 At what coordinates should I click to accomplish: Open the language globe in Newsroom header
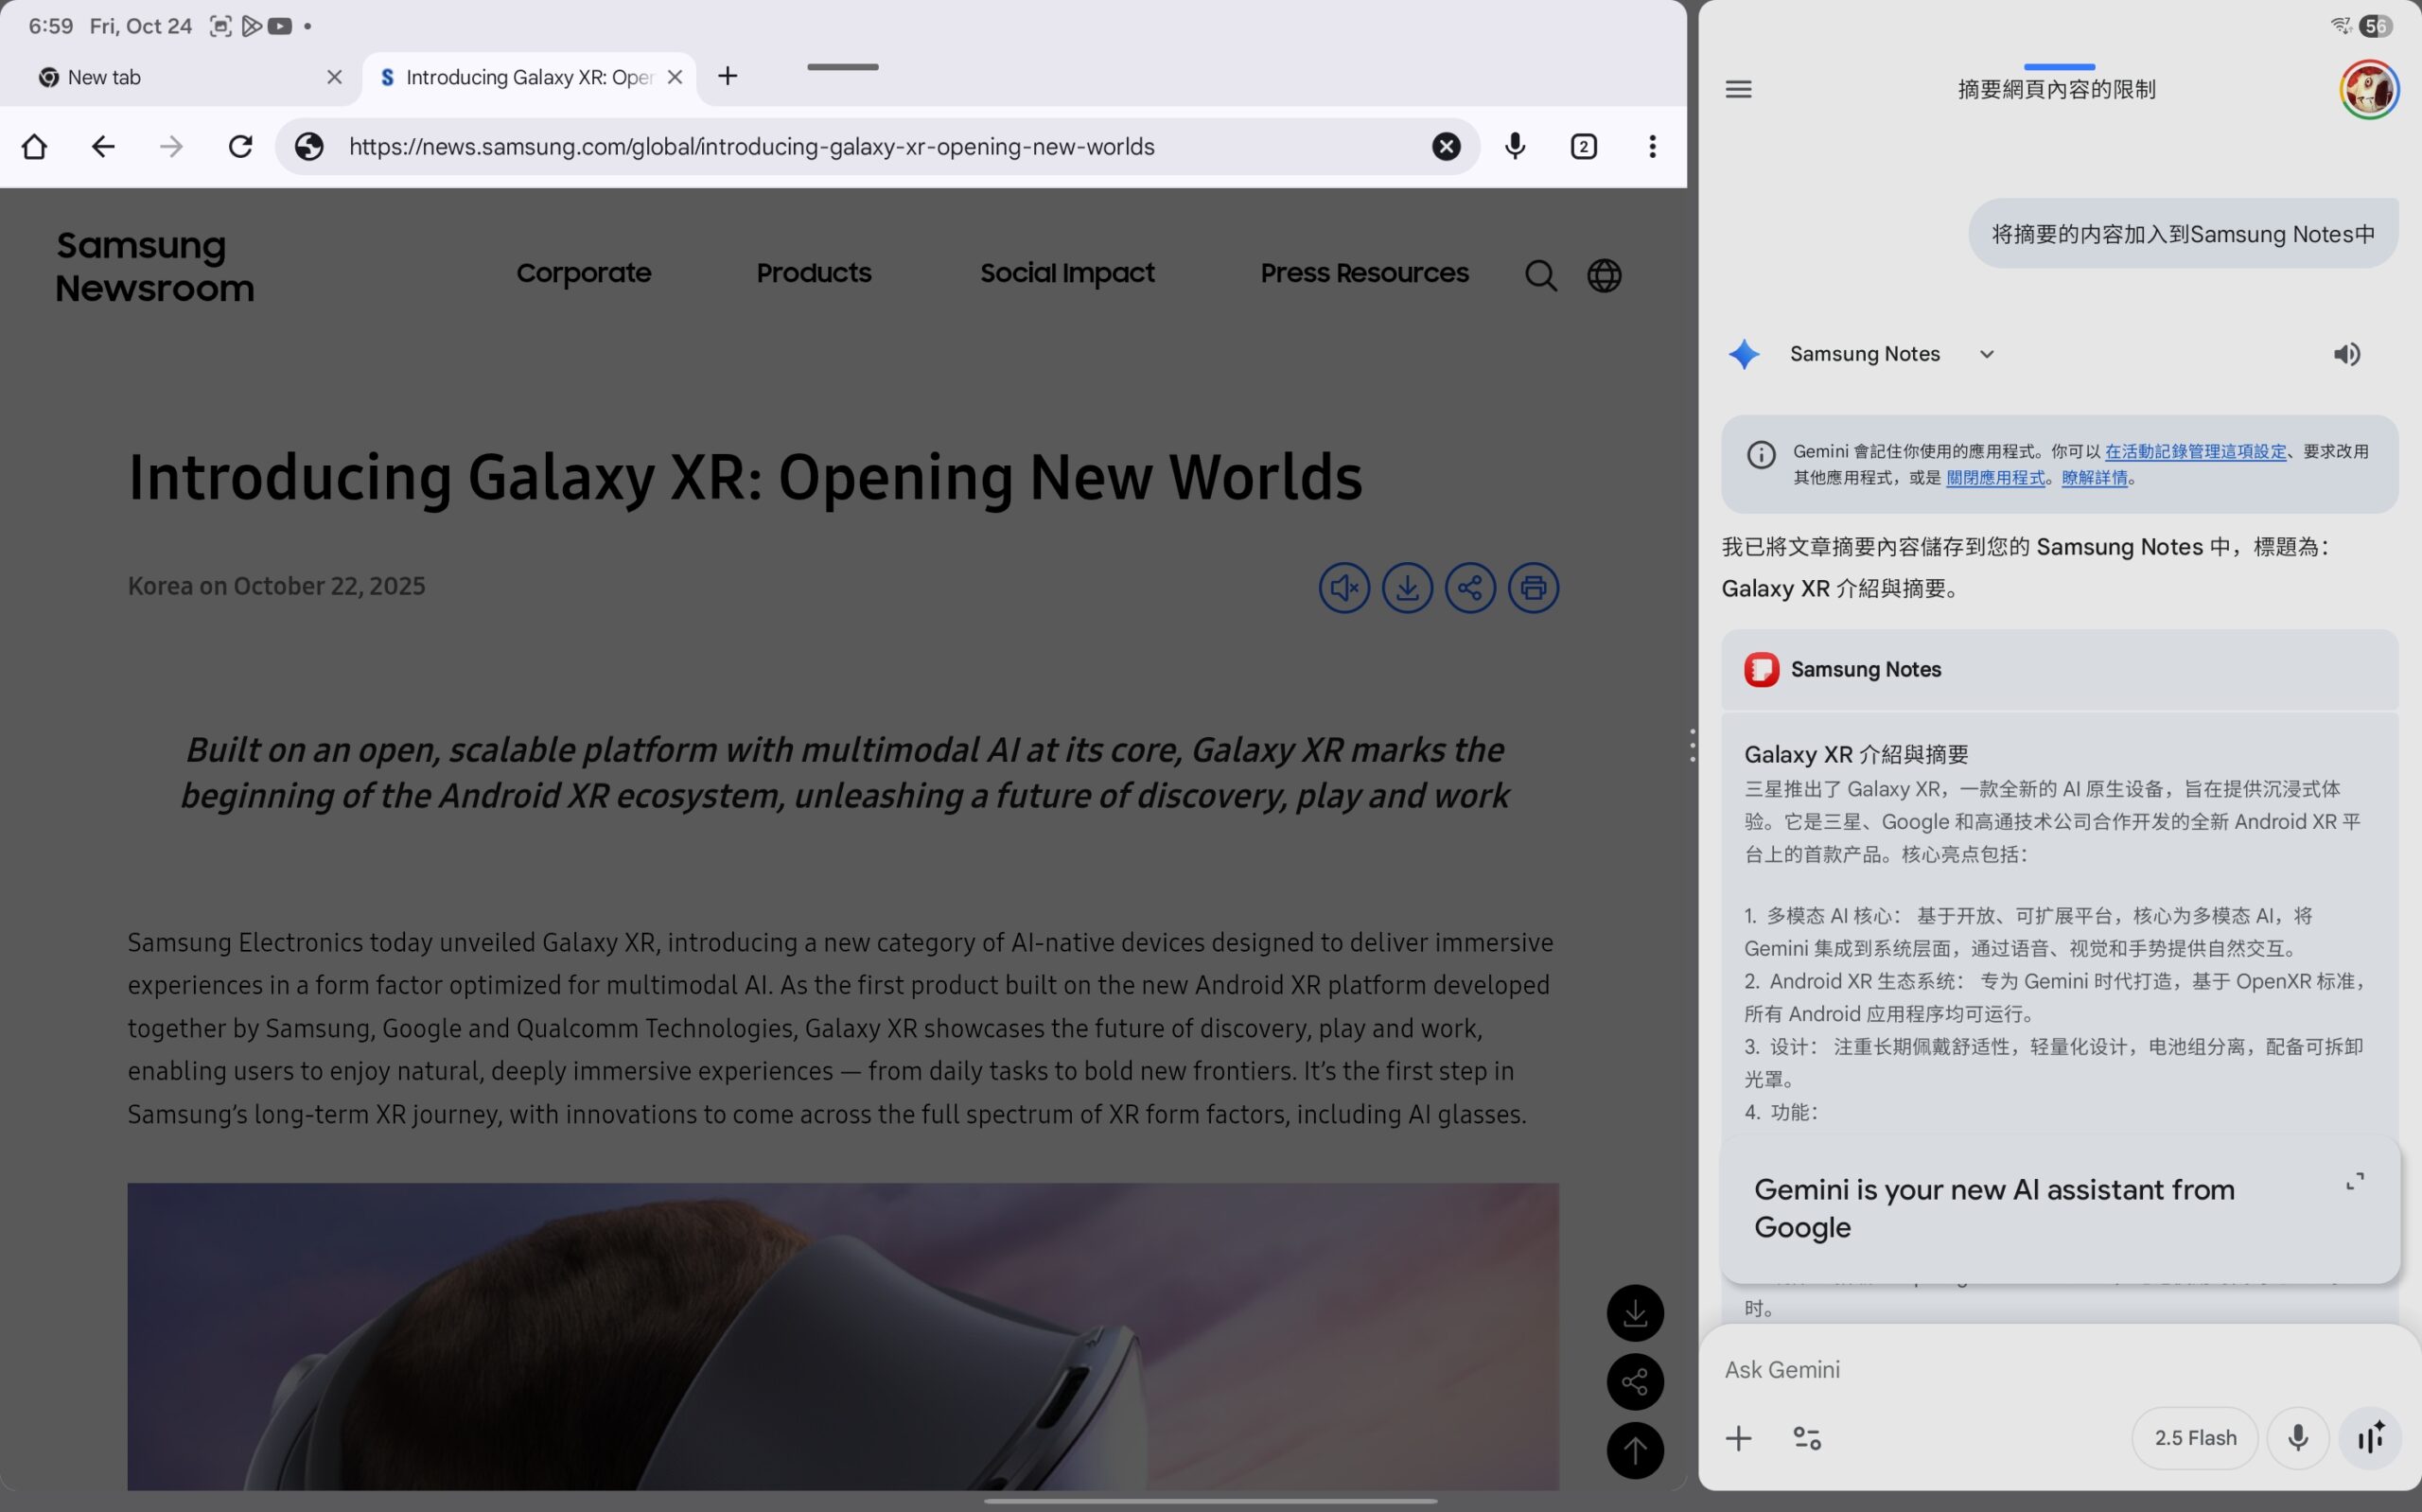(x=1605, y=275)
